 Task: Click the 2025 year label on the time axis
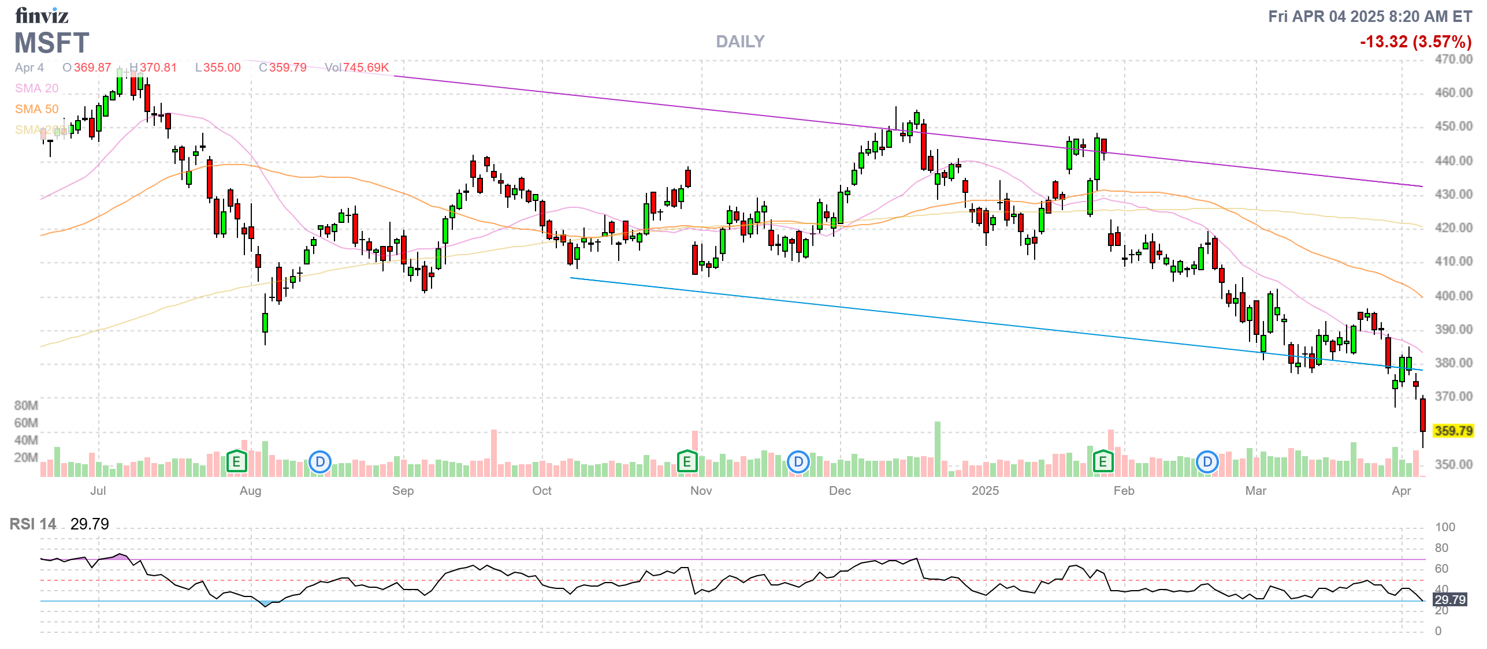[x=985, y=491]
